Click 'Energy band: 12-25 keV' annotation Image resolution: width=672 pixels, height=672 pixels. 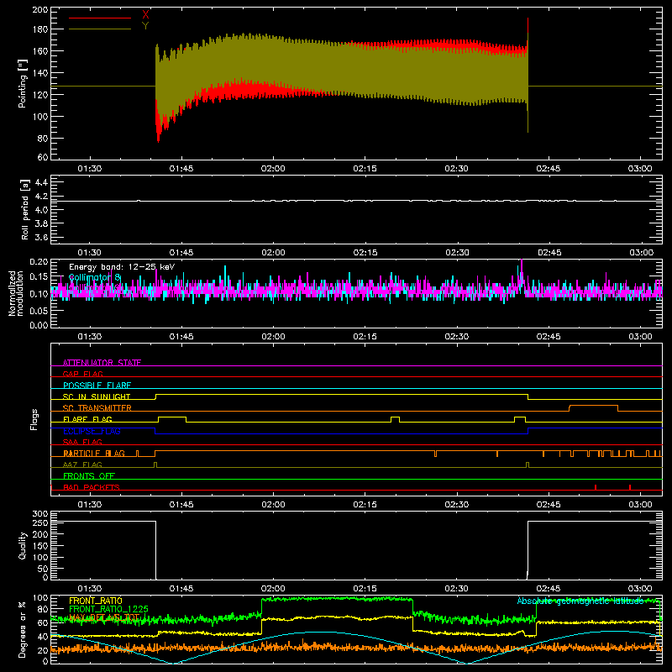pyautogui.click(x=122, y=267)
